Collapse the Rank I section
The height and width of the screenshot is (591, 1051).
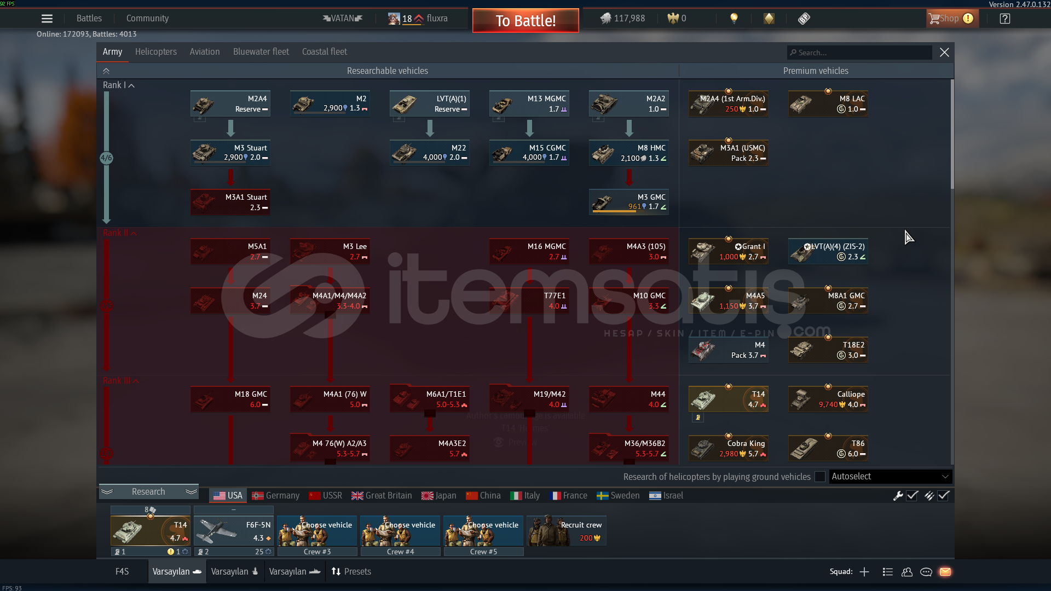119,85
